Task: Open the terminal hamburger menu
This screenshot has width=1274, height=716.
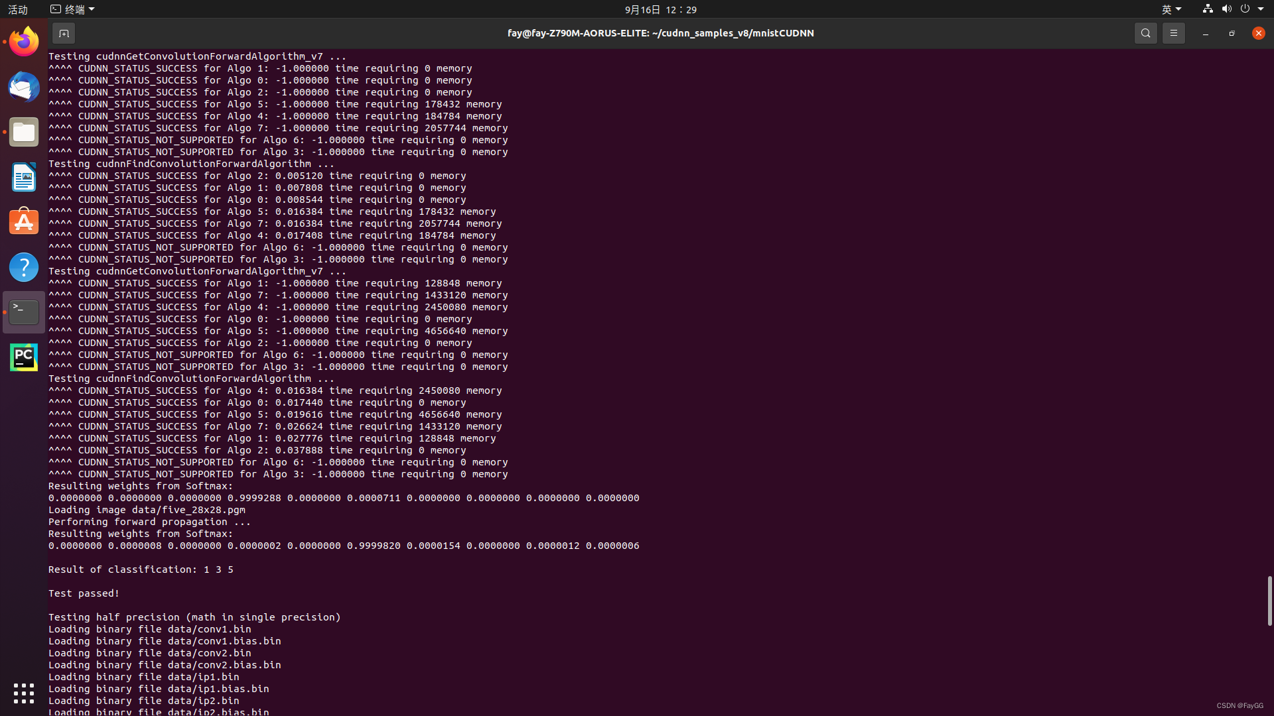Action: 1173,33
